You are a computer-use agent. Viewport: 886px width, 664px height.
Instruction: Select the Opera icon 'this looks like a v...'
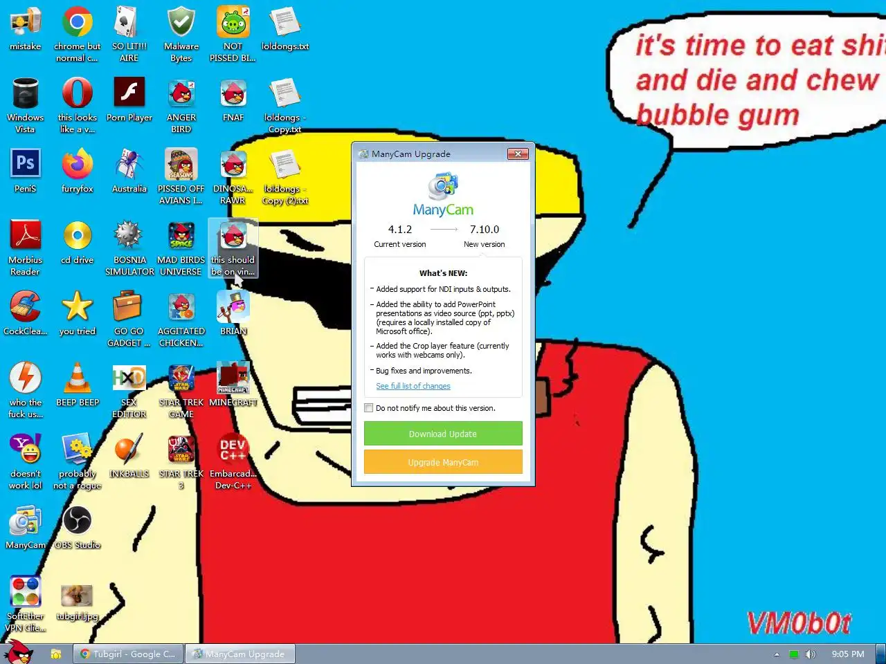pyautogui.click(x=78, y=94)
